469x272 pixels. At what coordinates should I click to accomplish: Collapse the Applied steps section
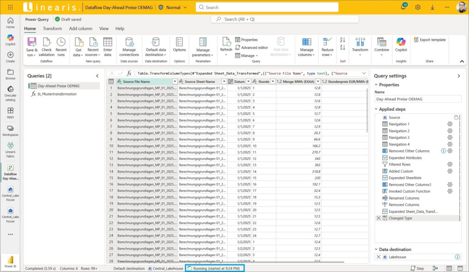[x=376, y=109]
